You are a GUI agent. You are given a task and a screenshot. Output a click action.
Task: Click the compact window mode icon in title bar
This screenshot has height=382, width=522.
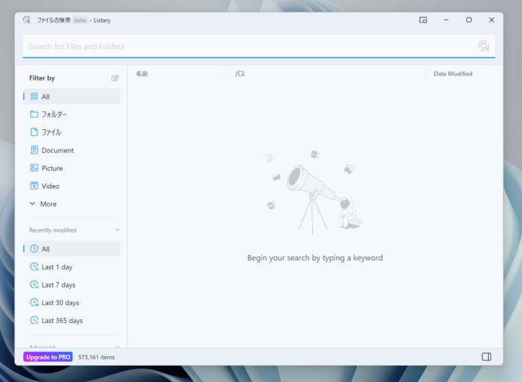pos(423,20)
